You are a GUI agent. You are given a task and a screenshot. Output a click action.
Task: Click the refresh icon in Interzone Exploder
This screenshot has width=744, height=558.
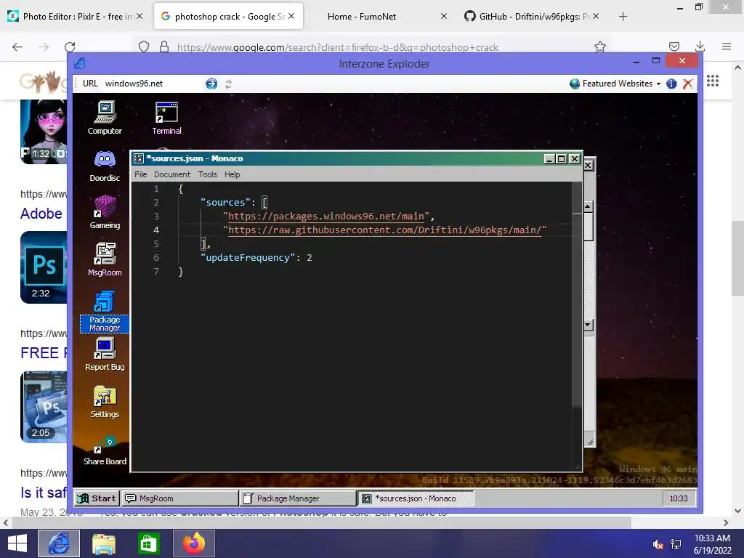(228, 84)
